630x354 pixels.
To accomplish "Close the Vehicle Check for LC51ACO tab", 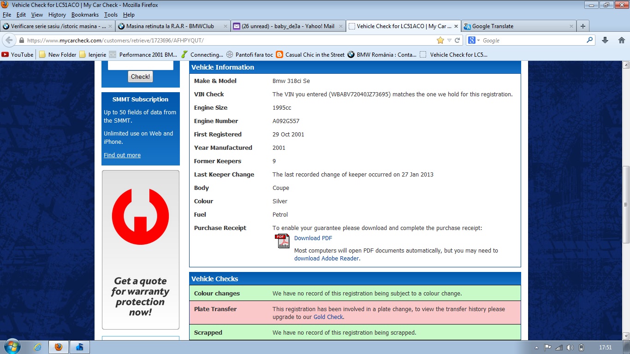I will (x=456, y=26).
